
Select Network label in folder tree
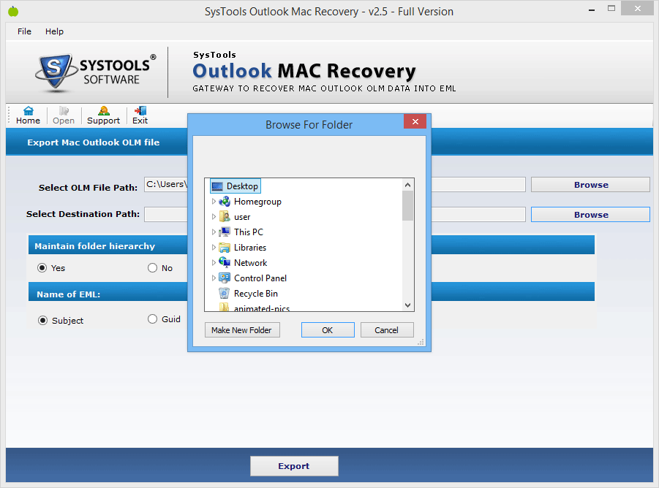pyautogui.click(x=250, y=263)
